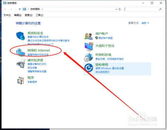Click 添加设备 link
This screenshot has width=167, height=130.
pos(32,68)
